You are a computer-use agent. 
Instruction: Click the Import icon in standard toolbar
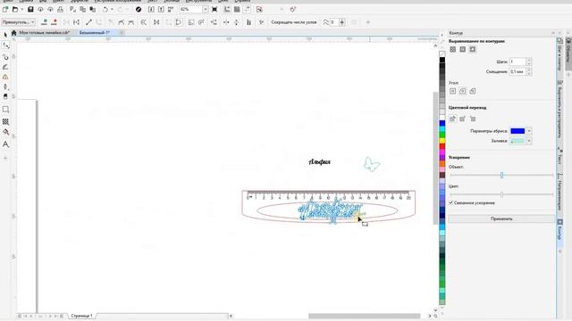[151, 10]
